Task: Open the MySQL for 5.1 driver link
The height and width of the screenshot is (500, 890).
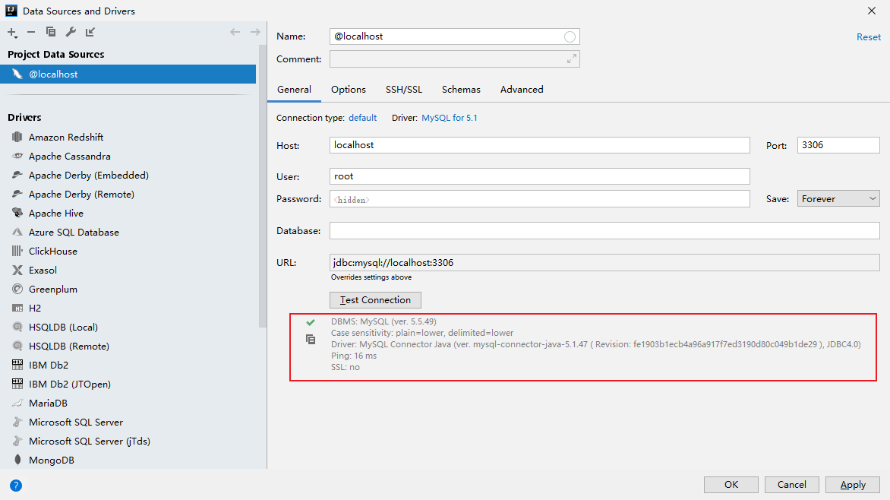Action: click(x=450, y=118)
